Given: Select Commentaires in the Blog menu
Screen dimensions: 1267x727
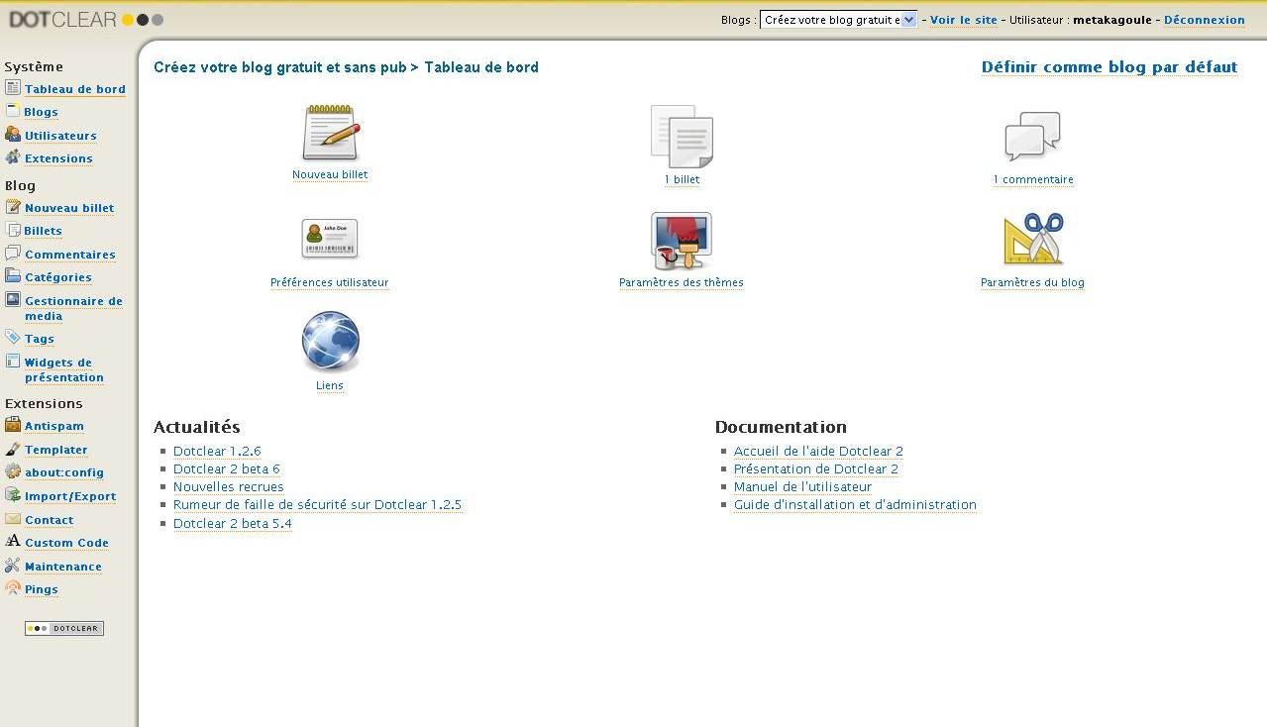Looking at the screenshot, I should coord(70,255).
